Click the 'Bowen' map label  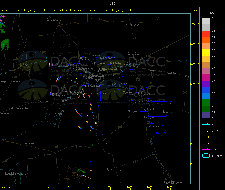[166, 112]
